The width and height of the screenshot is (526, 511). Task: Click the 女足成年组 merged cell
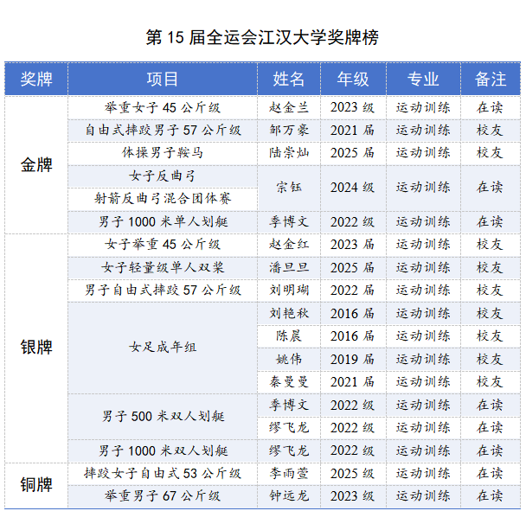pyautogui.click(x=162, y=347)
